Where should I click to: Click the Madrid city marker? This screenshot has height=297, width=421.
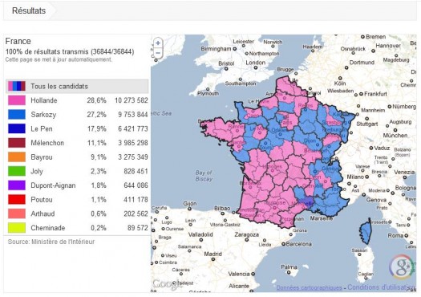click(x=213, y=259)
